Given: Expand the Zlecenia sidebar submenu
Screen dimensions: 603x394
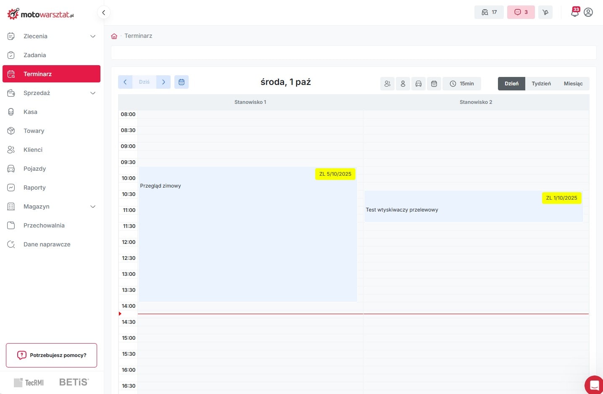Looking at the screenshot, I should click(93, 36).
